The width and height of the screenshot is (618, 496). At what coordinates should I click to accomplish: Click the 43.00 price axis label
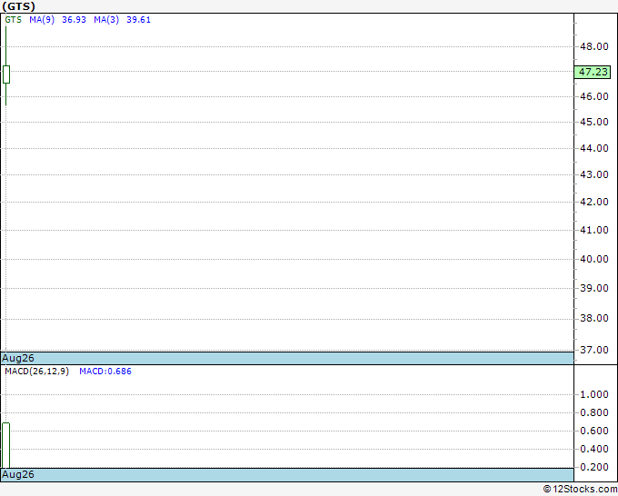[x=594, y=174]
